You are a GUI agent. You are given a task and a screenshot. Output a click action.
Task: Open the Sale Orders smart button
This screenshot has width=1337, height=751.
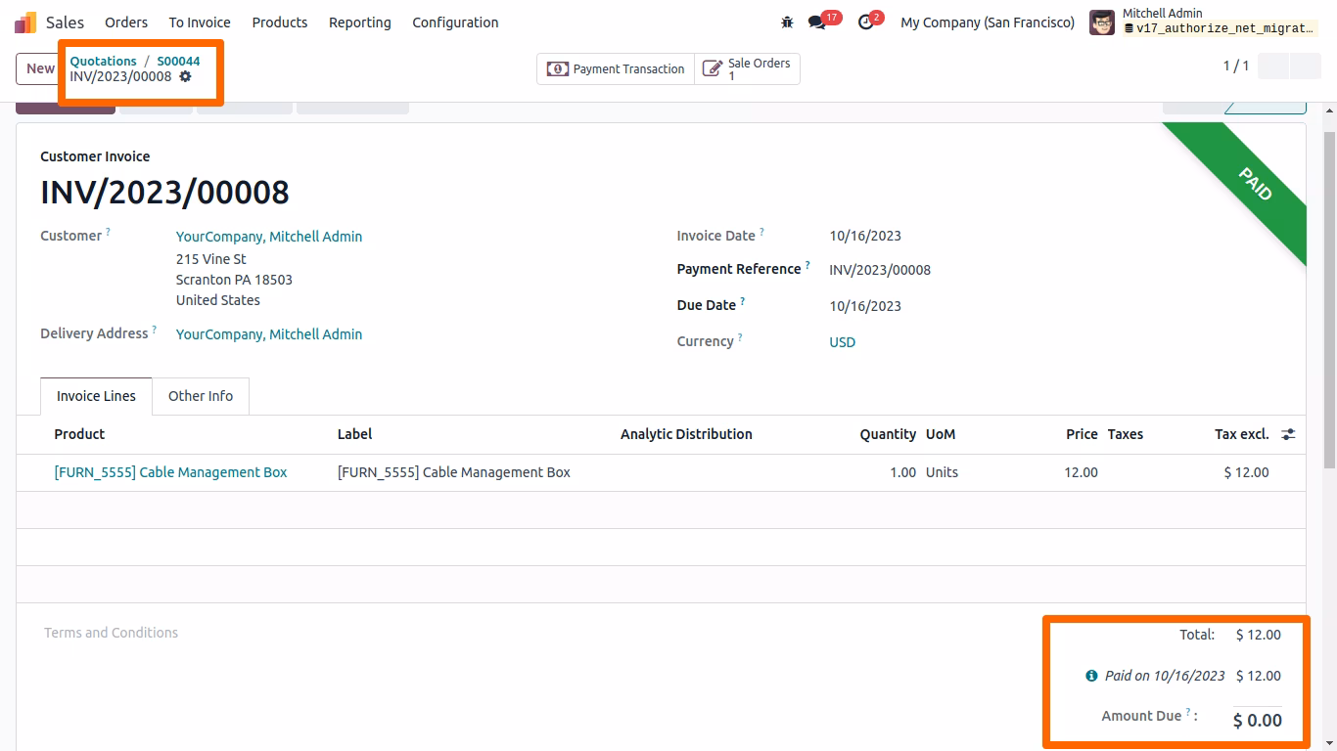point(748,69)
